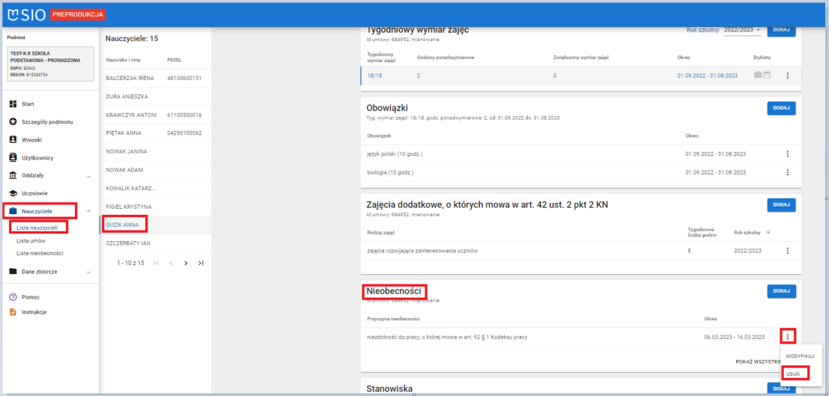Open the Uczniowie graduation cap item
This screenshot has height=396, width=829.
coord(13,193)
